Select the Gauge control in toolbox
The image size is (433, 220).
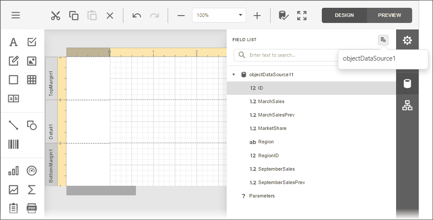pyautogui.click(x=32, y=171)
